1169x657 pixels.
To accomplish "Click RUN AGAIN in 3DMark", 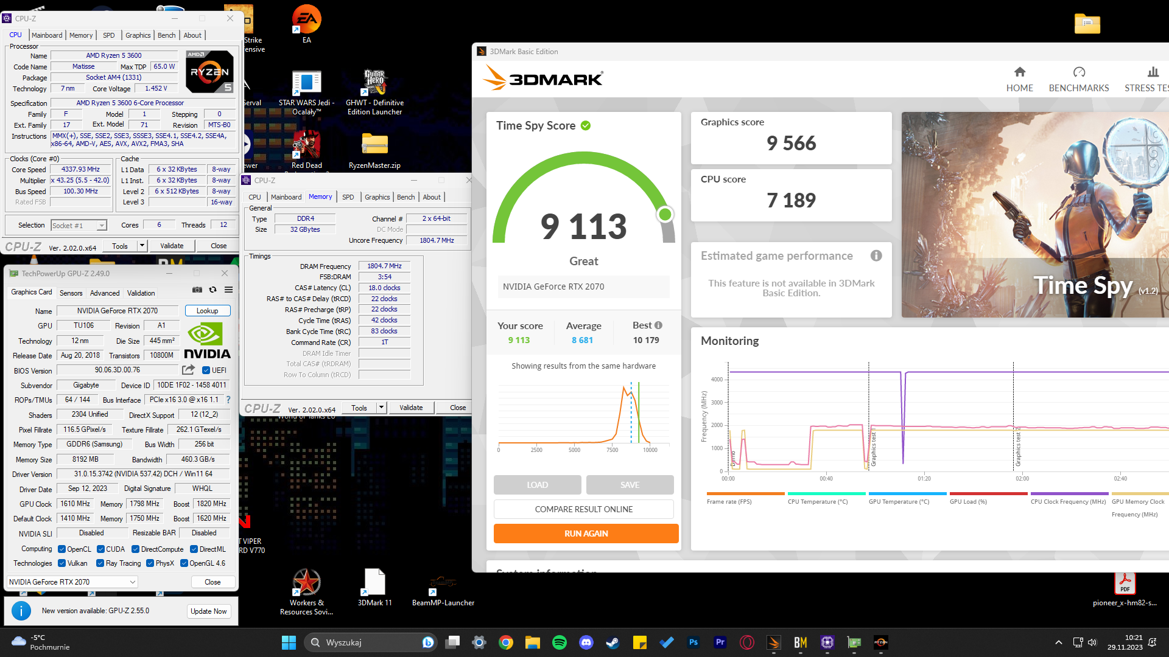I will 586,534.
